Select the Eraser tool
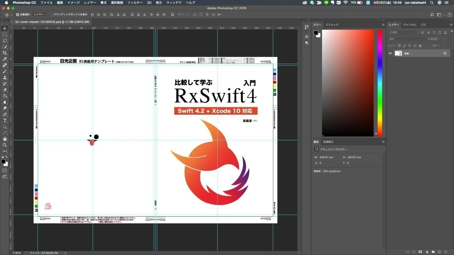The width and height of the screenshot is (454, 255). click(5, 90)
